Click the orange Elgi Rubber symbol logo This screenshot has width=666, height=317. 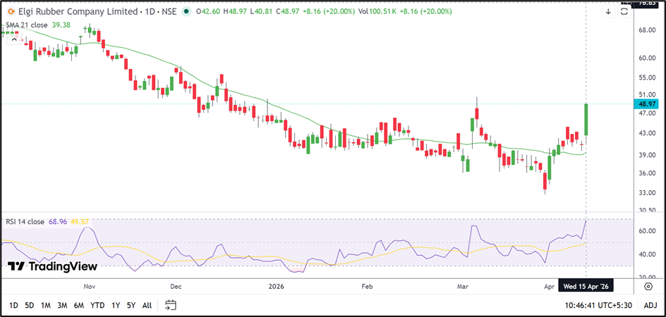click(x=11, y=12)
